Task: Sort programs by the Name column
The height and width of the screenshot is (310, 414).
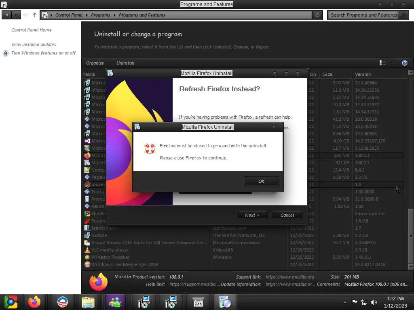Action: (89, 74)
